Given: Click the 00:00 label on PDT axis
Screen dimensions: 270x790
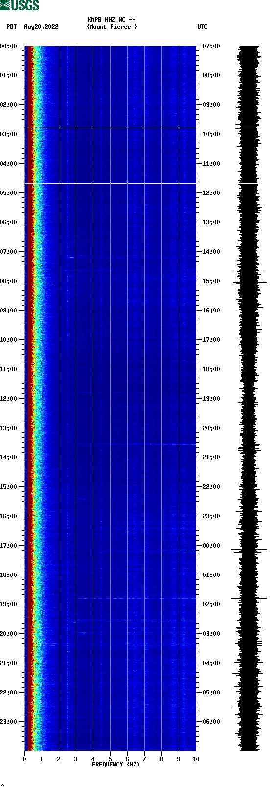Looking at the screenshot, I should 9,46.
